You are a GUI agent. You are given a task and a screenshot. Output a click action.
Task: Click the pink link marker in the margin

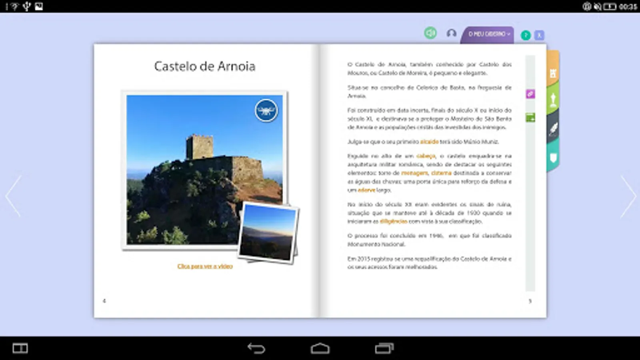[x=530, y=94]
